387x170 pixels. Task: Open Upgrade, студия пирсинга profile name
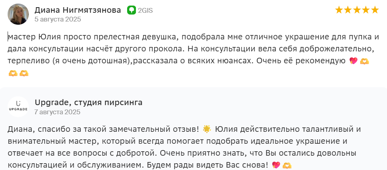point(88,102)
